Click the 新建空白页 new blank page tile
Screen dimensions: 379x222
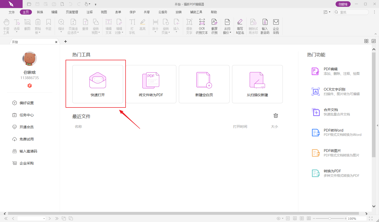pyautogui.click(x=204, y=84)
